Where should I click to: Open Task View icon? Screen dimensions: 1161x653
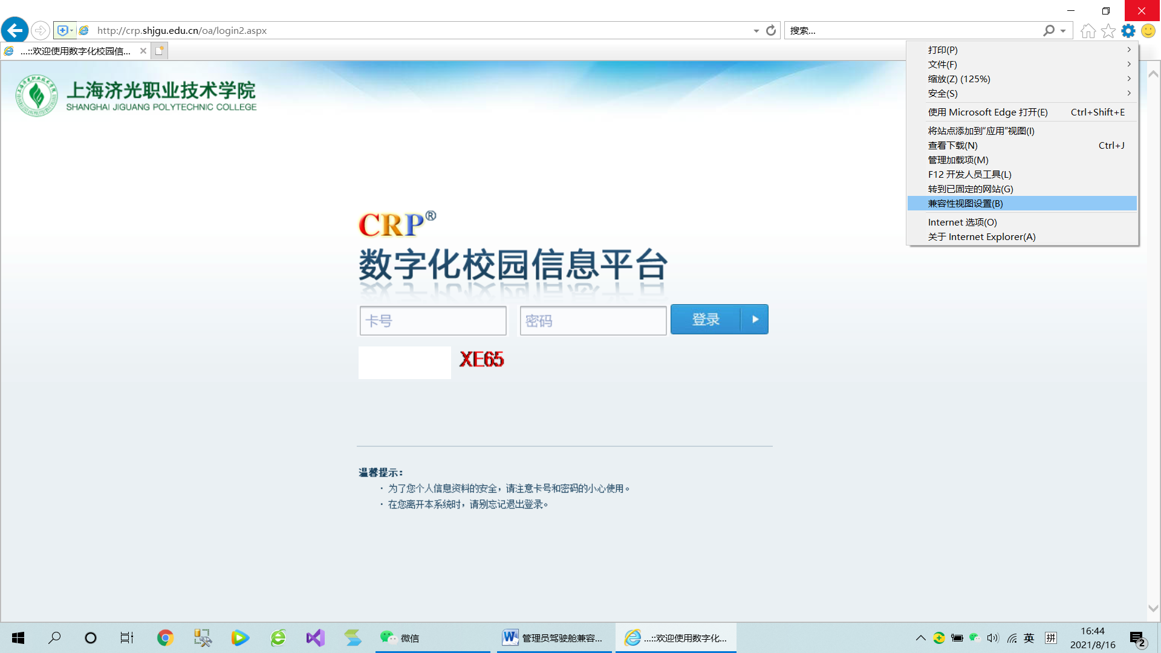(x=127, y=638)
